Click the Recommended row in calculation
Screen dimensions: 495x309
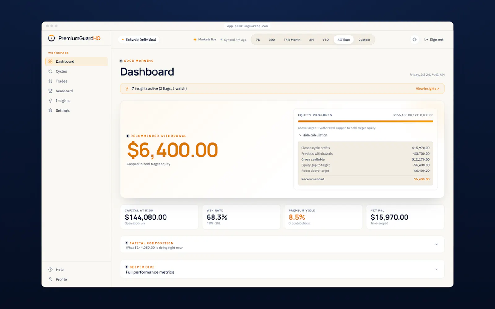click(365, 179)
